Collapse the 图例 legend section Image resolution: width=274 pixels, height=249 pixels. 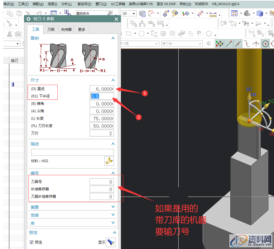pyautogui.click(x=113, y=38)
